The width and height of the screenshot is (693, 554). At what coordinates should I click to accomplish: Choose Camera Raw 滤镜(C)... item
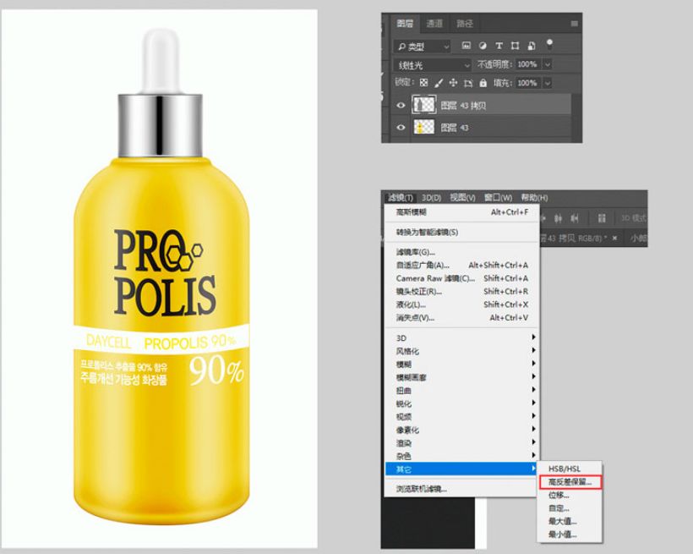(461, 278)
